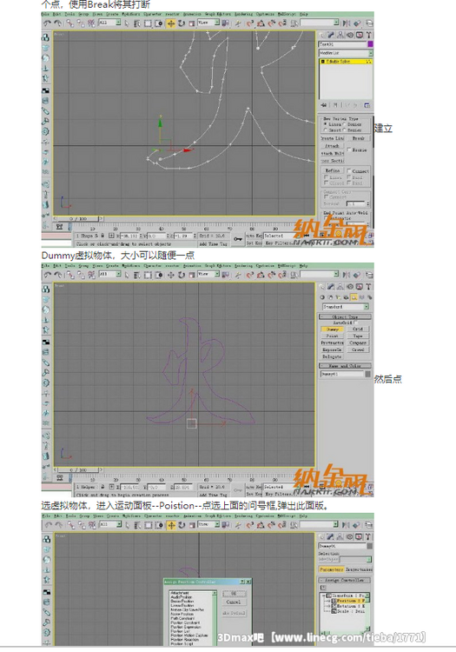456x652 pixels.
Task: Click 0 / 100 time slider in Editable Spline screenshot
Action: (x=77, y=218)
